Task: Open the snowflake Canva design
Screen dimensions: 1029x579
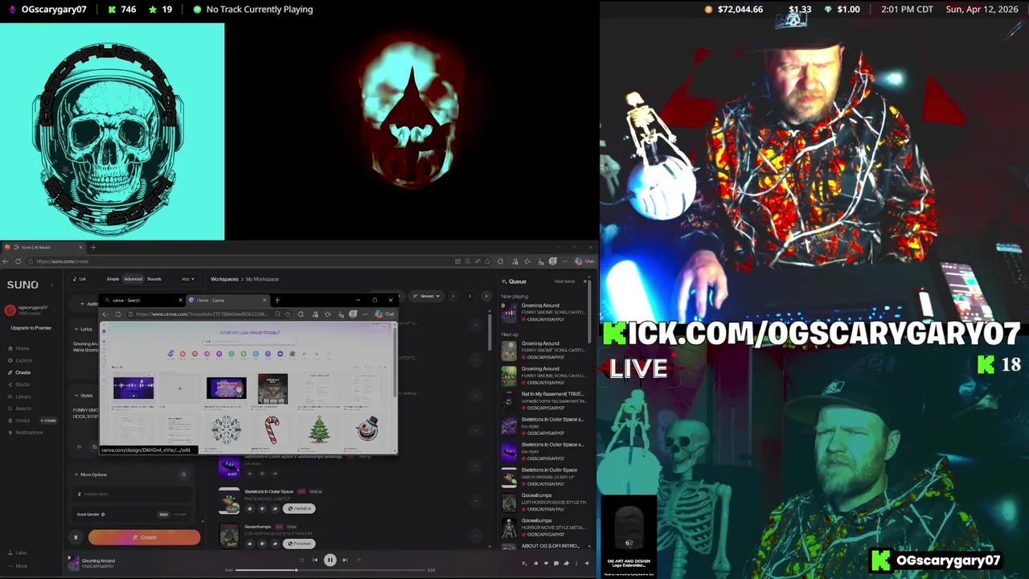Action: [x=226, y=429]
